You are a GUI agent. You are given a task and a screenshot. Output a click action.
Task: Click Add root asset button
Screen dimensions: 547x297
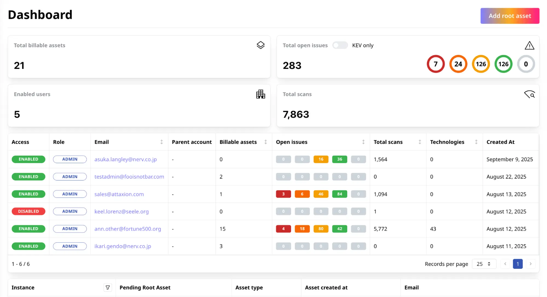(510, 16)
